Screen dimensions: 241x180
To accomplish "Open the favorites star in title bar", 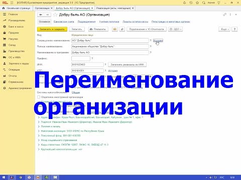I will point(197,2).
